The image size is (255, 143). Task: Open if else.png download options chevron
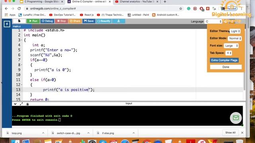coord(133,133)
